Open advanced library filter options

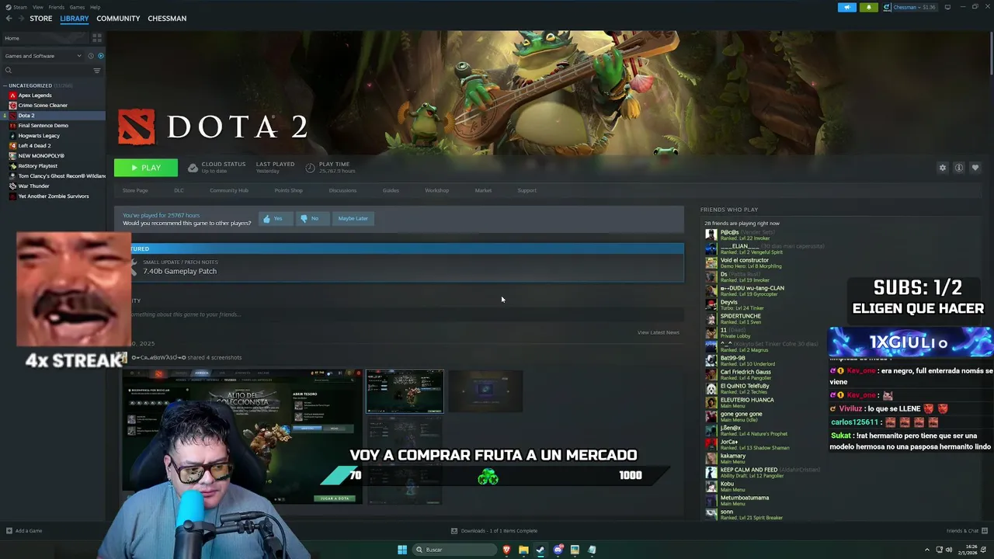pos(97,71)
